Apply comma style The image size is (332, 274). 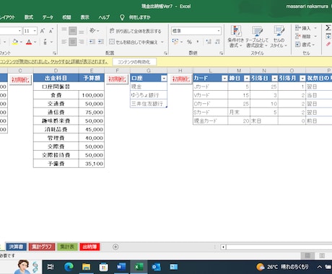(x=198, y=42)
